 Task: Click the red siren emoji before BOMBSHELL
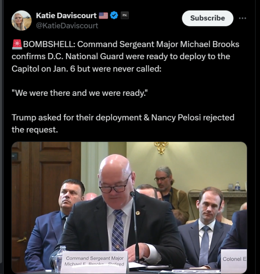17,44
